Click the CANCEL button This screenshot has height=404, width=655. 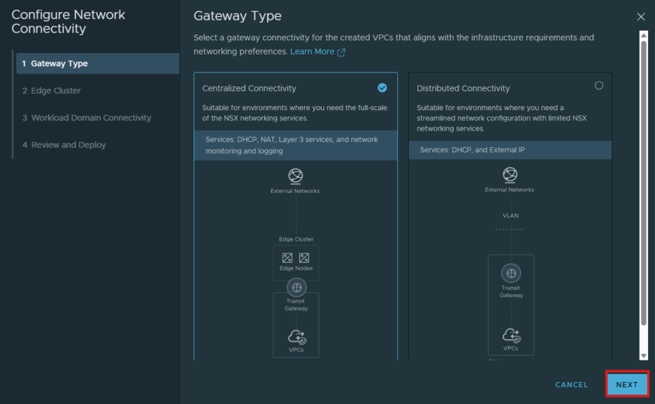click(571, 385)
